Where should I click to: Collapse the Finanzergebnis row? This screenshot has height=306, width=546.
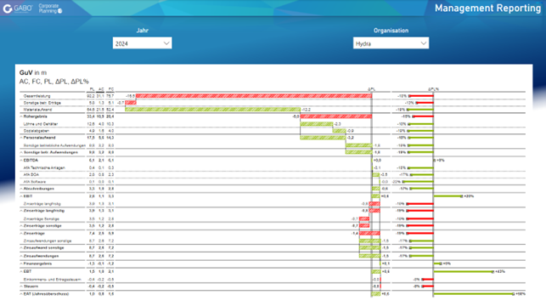21,263
